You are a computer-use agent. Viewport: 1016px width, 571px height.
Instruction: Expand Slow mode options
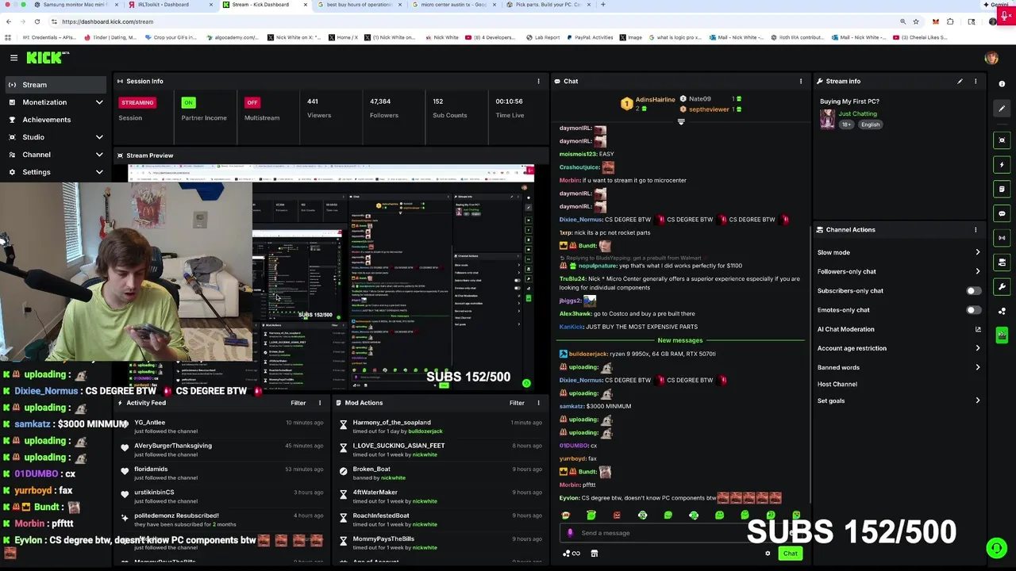coord(899,252)
